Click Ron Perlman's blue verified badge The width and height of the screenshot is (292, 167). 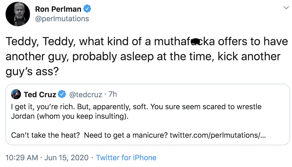[x=86, y=8]
